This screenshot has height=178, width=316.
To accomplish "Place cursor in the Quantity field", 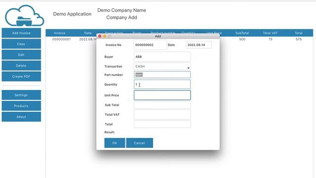I will 162,85.
